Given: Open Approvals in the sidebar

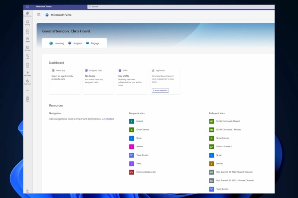Looking at the screenshot, I should (x=28, y=82).
